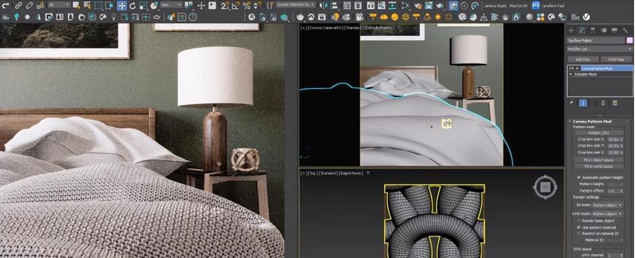635x258 pixels.
Task: Choose the Rectangular Selection Region icon
Action: click(x=99, y=6)
